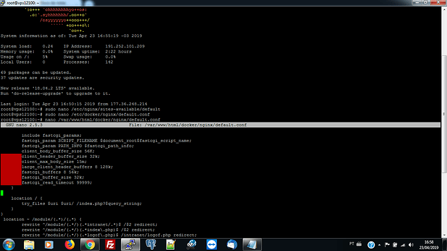Open the volume speaker tray icon
This screenshot has height=251, width=447.
(411, 245)
